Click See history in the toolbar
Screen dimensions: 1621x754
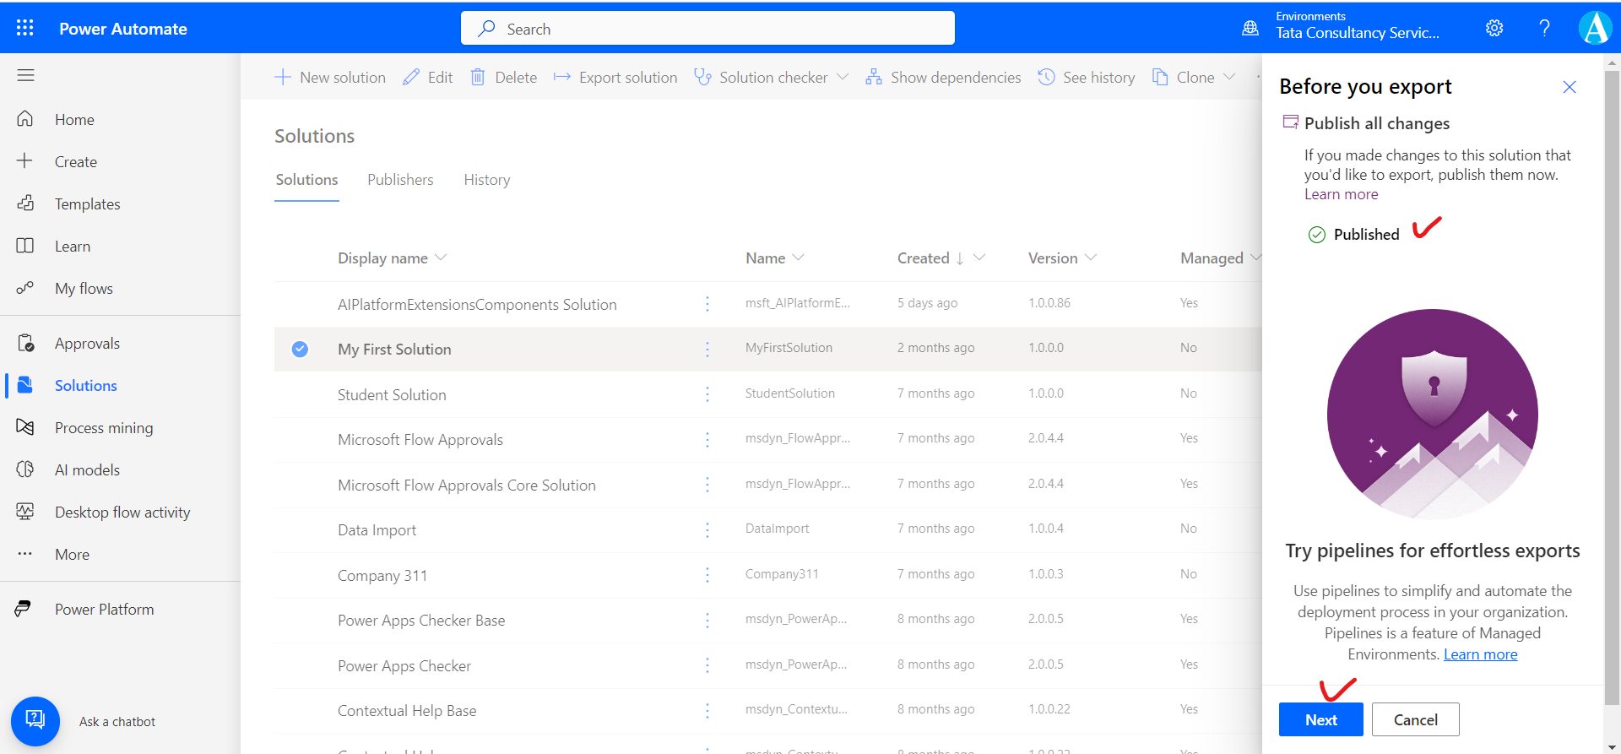(x=1087, y=77)
